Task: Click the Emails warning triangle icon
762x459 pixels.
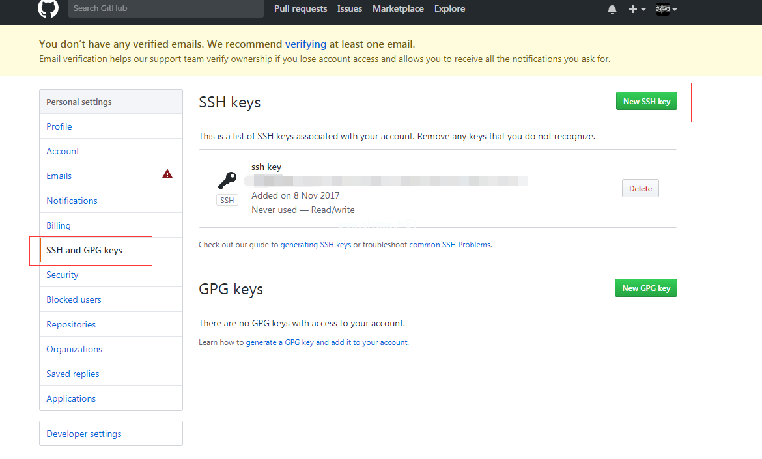Action: (x=167, y=174)
